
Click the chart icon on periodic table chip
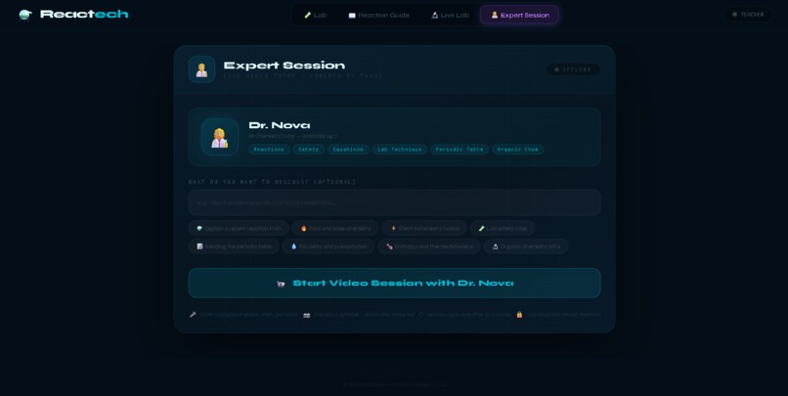tap(200, 246)
